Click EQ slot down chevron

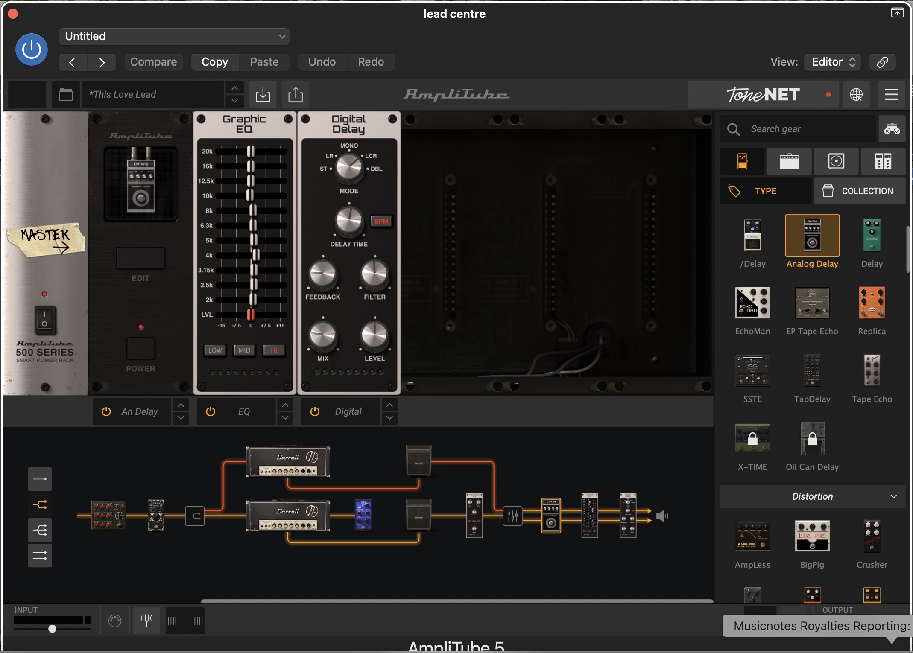tap(285, 418)
